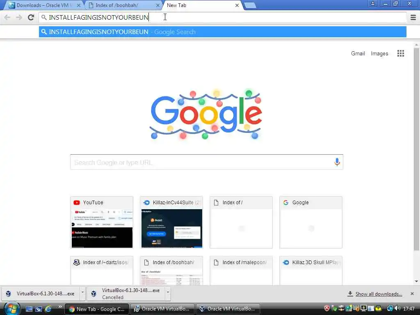Open the Chrome hamburger menu

413,17
